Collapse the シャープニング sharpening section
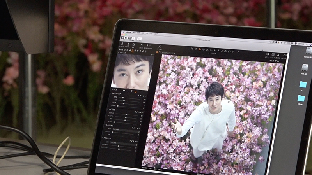This screenshot has width=312, height=175. coord(111,93)
